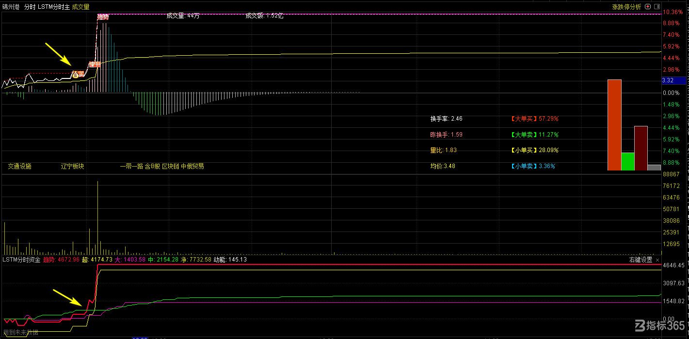Click the 4646.45 funds axis label

pos(673,266)
